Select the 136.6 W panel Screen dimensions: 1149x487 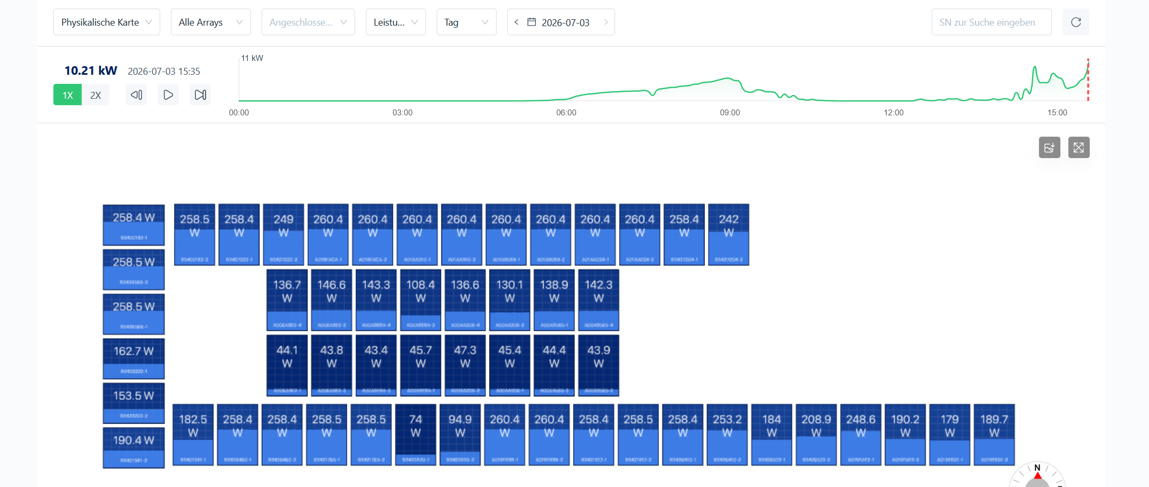click(x=465, y=300)
